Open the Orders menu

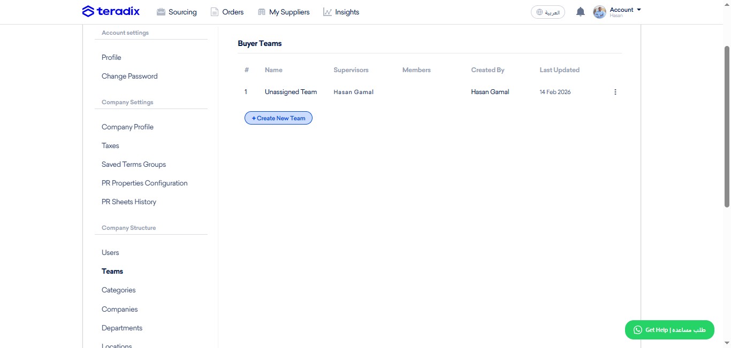point(227,12)
